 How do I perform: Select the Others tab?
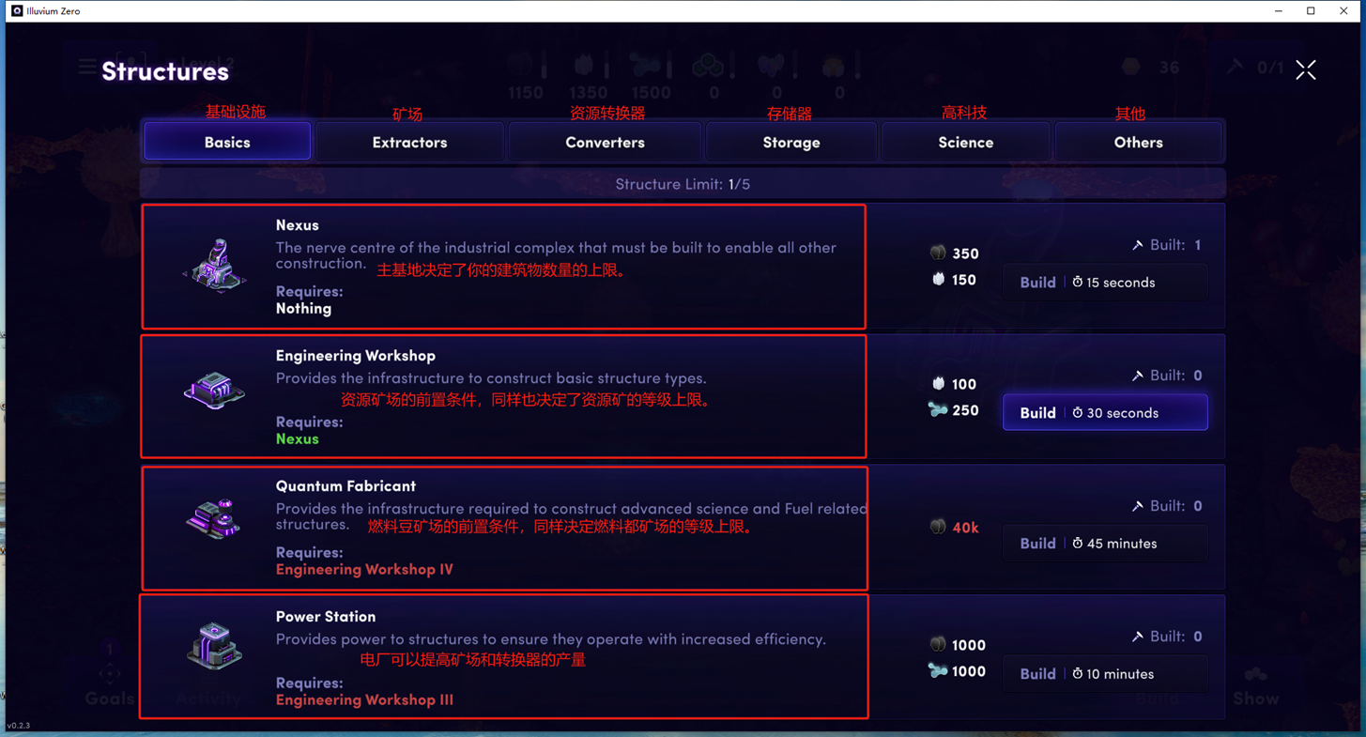[1138, 142]
